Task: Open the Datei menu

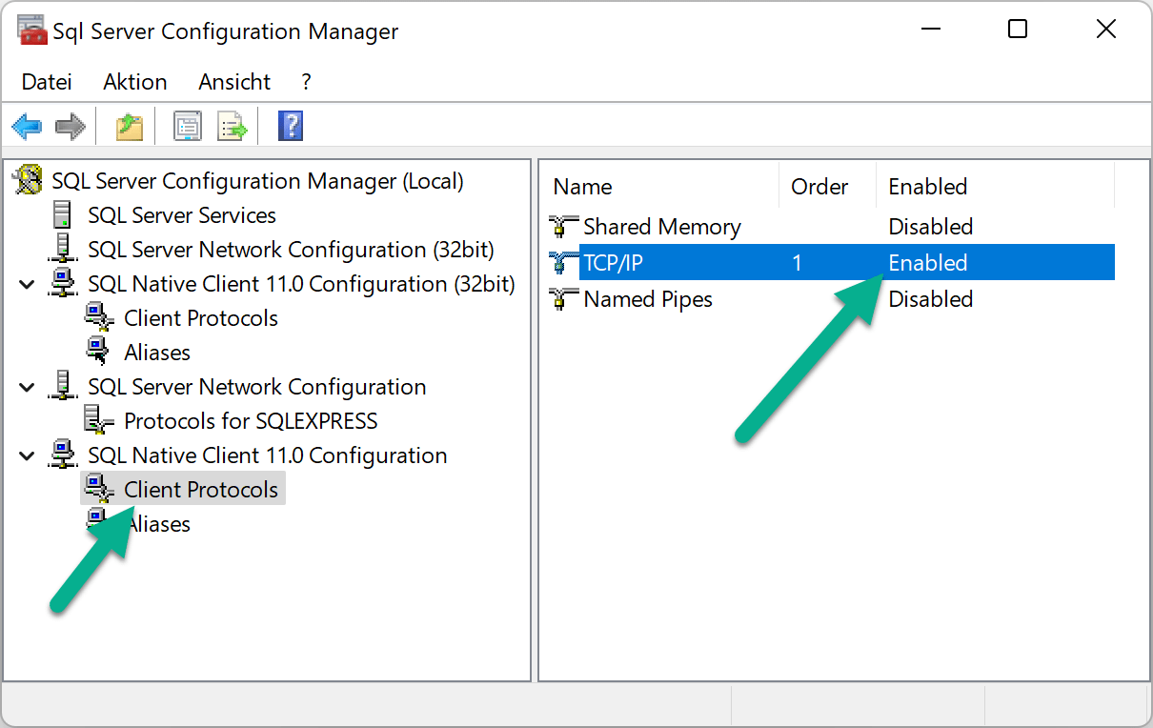Action: 47,82
